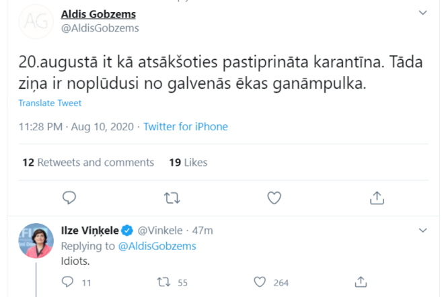Open Twitter for iPhone source link
Image resolution: width=444 pixels, height=297 pixels.
tap(186, 126)
